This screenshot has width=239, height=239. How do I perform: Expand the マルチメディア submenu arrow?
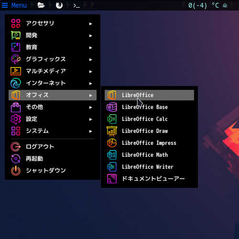point(91,72)
